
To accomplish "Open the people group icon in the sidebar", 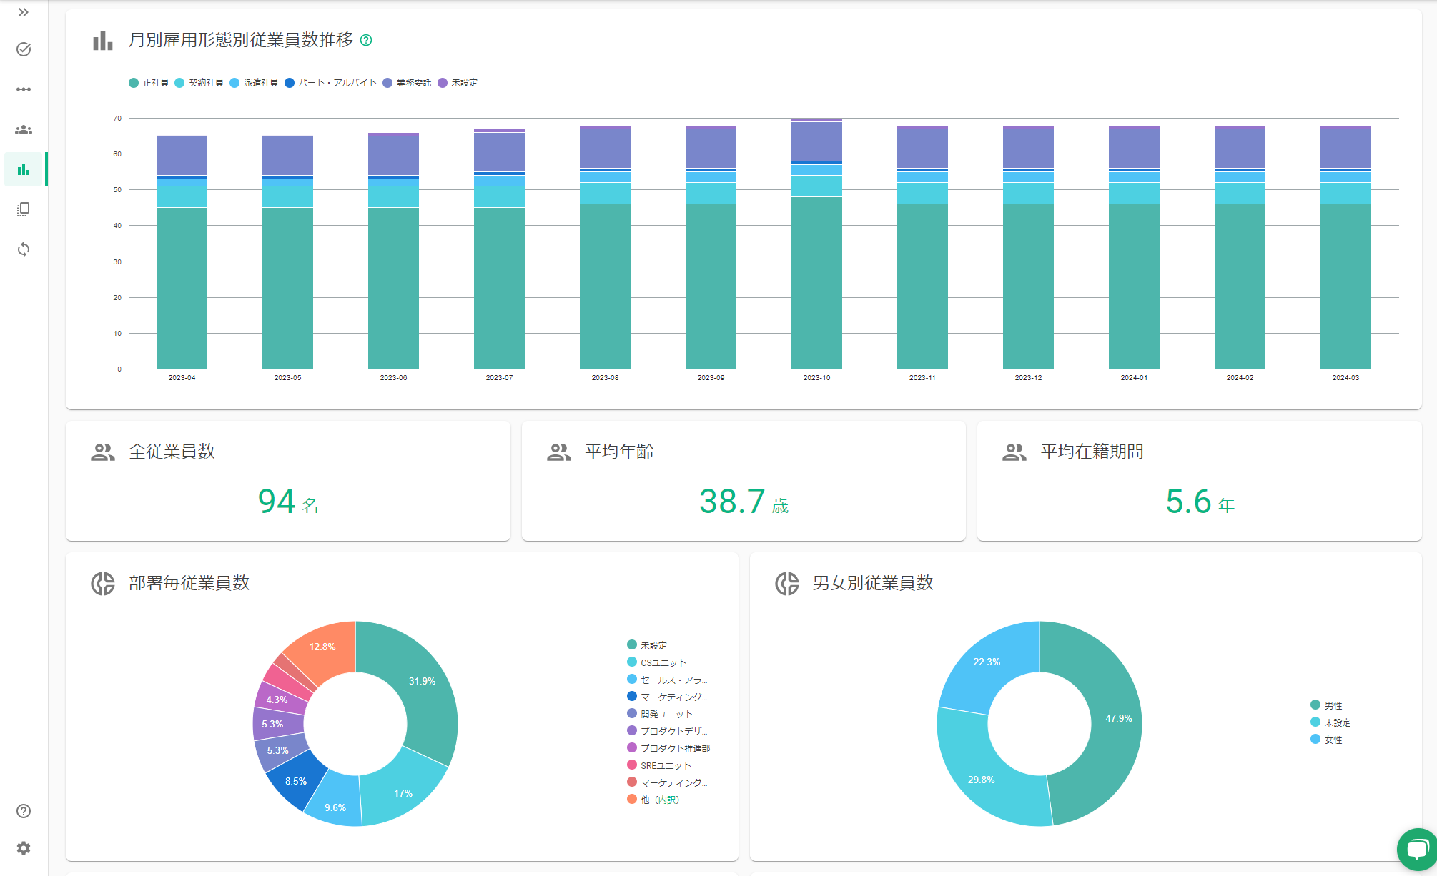I will pyautogui.click(x=24, y=129).
